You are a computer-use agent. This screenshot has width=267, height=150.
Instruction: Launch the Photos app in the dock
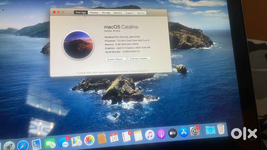click(89, 140)
